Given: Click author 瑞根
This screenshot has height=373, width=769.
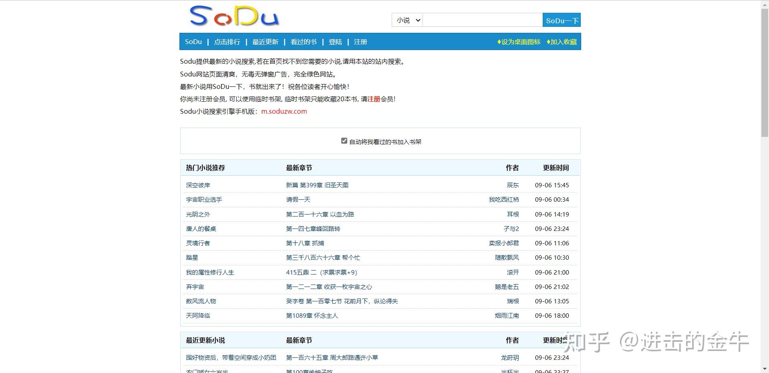Looking at the screenshot, I should click(x=513, y=301).
